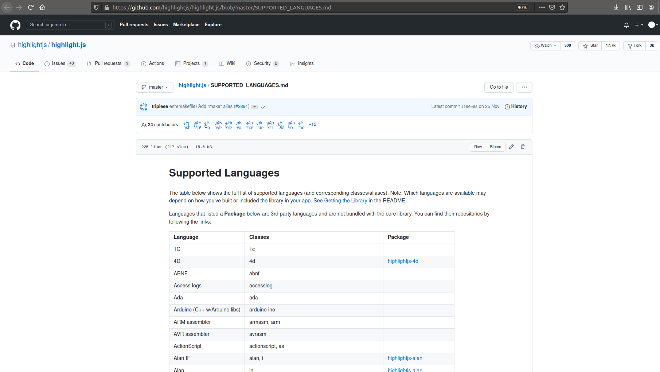The image size is (660, 372).
Task: Open page actions three-dot menu in address bar
Action: [542, 7]
